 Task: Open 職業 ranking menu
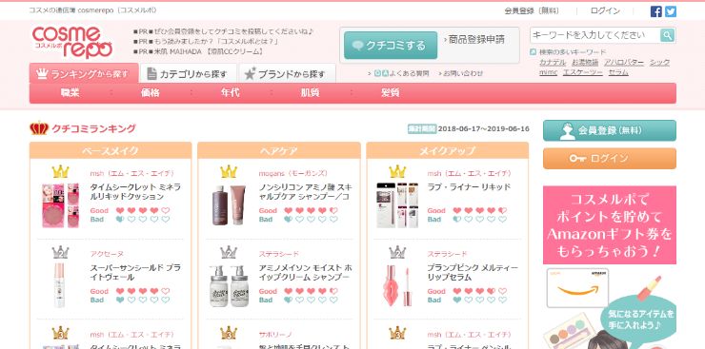(x=70, y=93)
